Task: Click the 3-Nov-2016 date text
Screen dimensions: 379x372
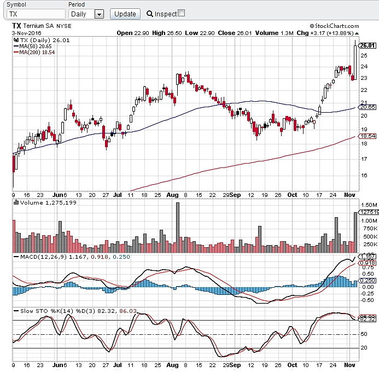Action: [x=27, y=33]
